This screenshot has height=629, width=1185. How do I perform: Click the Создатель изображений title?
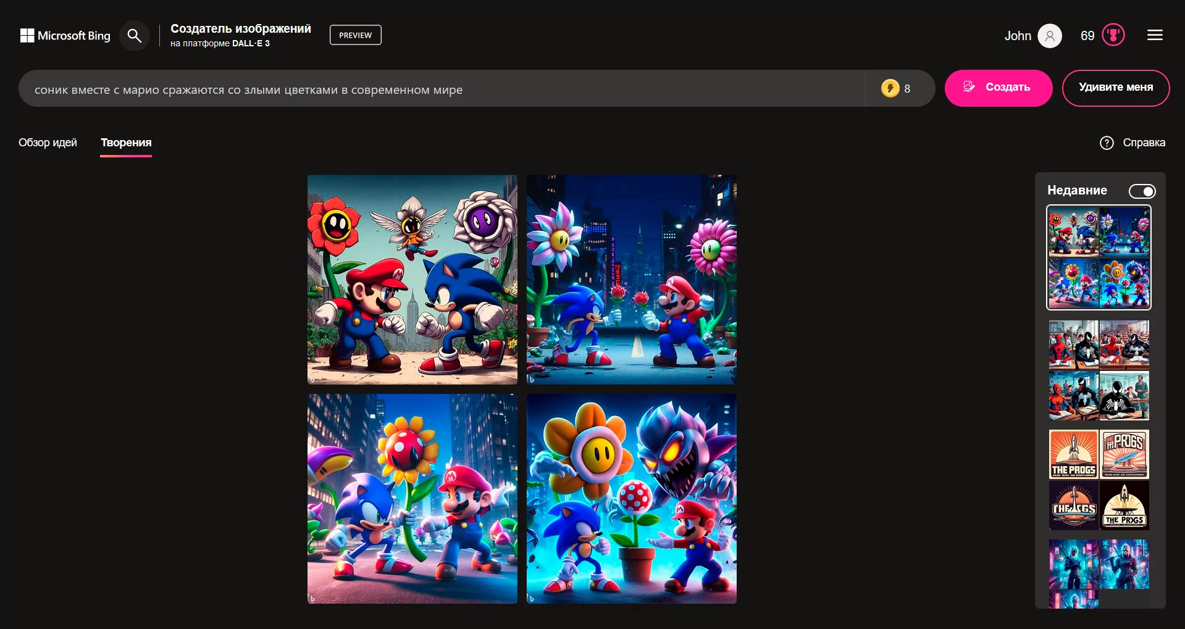point(241,29)
